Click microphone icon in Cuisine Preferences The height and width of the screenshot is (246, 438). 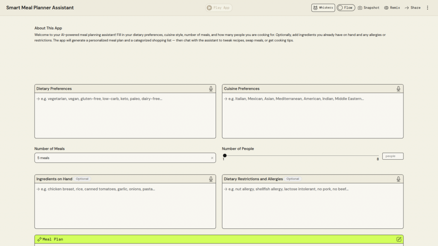398,89
